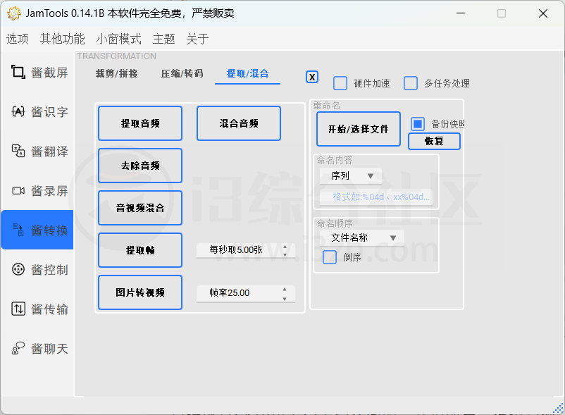Tick the 倒序 reverse order checkbox
The width and height of the screenshot is (565, 415).
tap(330, 257)
